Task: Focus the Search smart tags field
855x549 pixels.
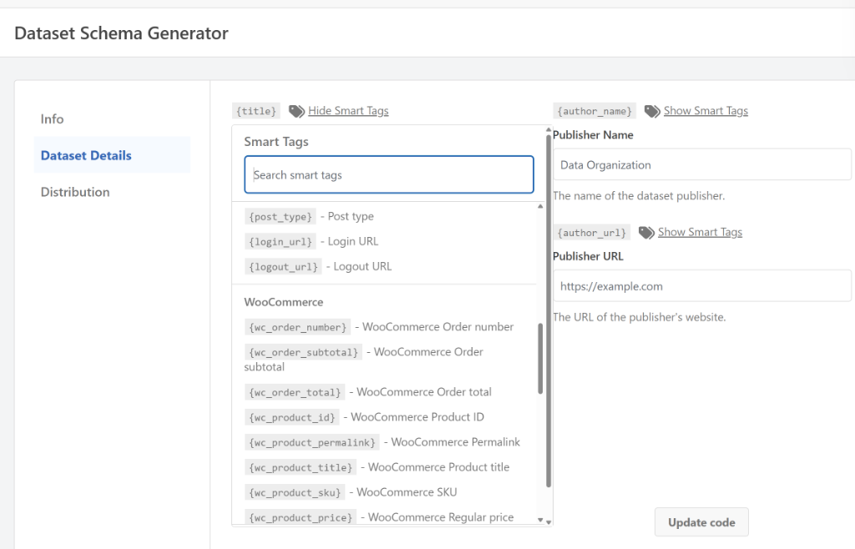Action: point(389,175)
